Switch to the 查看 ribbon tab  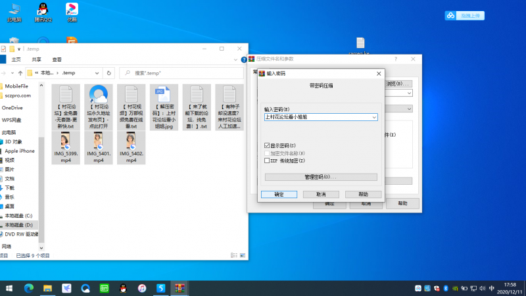pos(57,59)
